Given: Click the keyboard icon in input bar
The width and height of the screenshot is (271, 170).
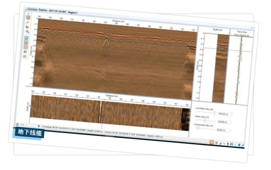Looking at the screenshot, I should [x=231, y=145].
